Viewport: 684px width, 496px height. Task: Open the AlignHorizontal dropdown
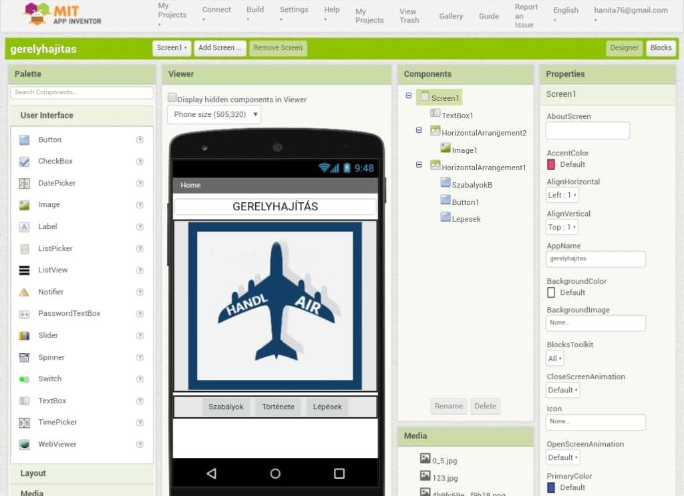click(562, 195)
